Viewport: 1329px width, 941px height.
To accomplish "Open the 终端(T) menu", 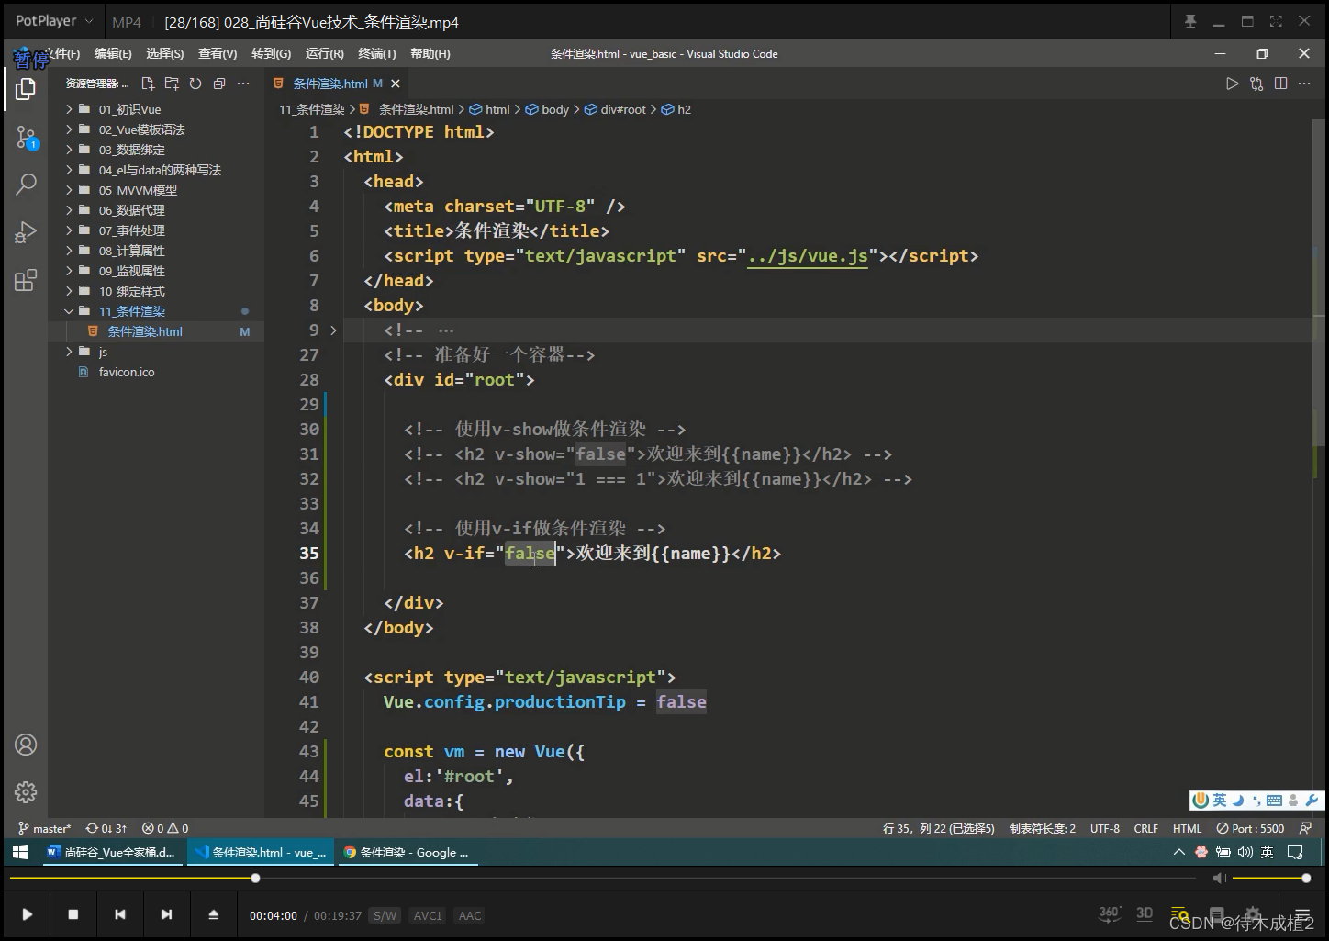I will [x=377, y=54].
